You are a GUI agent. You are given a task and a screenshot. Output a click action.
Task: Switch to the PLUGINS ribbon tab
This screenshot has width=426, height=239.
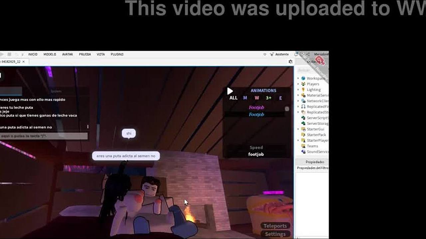pyautogui.click(x=117, y=54)
